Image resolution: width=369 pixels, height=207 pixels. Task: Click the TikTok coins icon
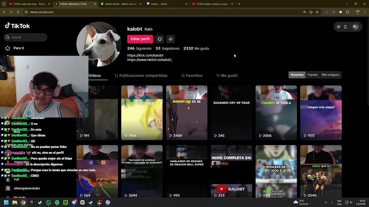tap(338, 27)
